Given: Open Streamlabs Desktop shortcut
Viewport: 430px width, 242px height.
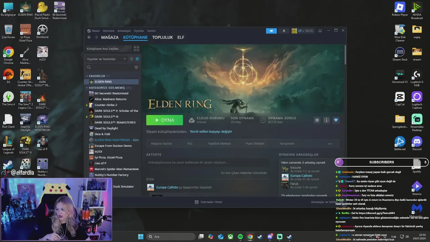Looking at the screenshot, I should coord(417,123).
